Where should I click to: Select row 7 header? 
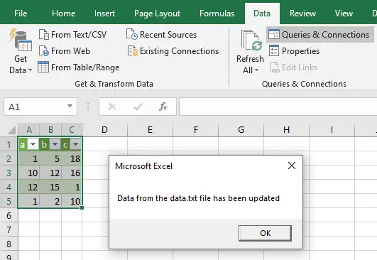pos(9,229)
